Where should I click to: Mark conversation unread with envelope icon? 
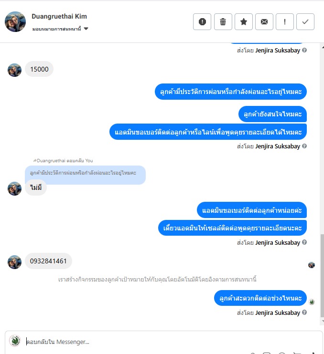(x=264, y=21)
